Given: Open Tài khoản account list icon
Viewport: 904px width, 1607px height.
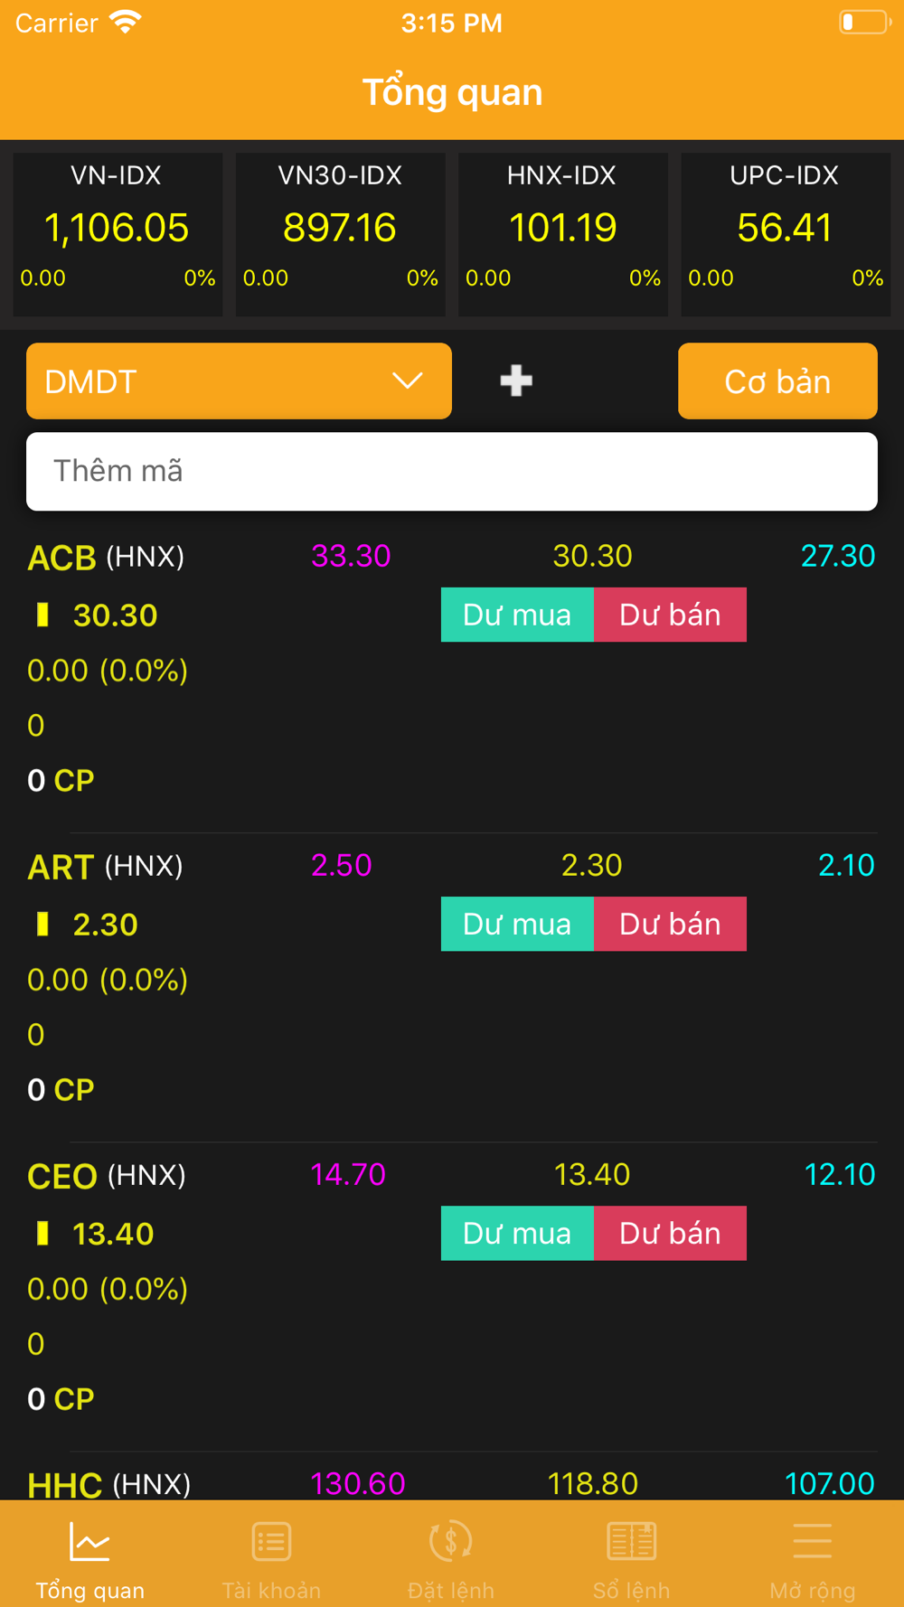Looking at the screenshot, I should point(271,1542).
